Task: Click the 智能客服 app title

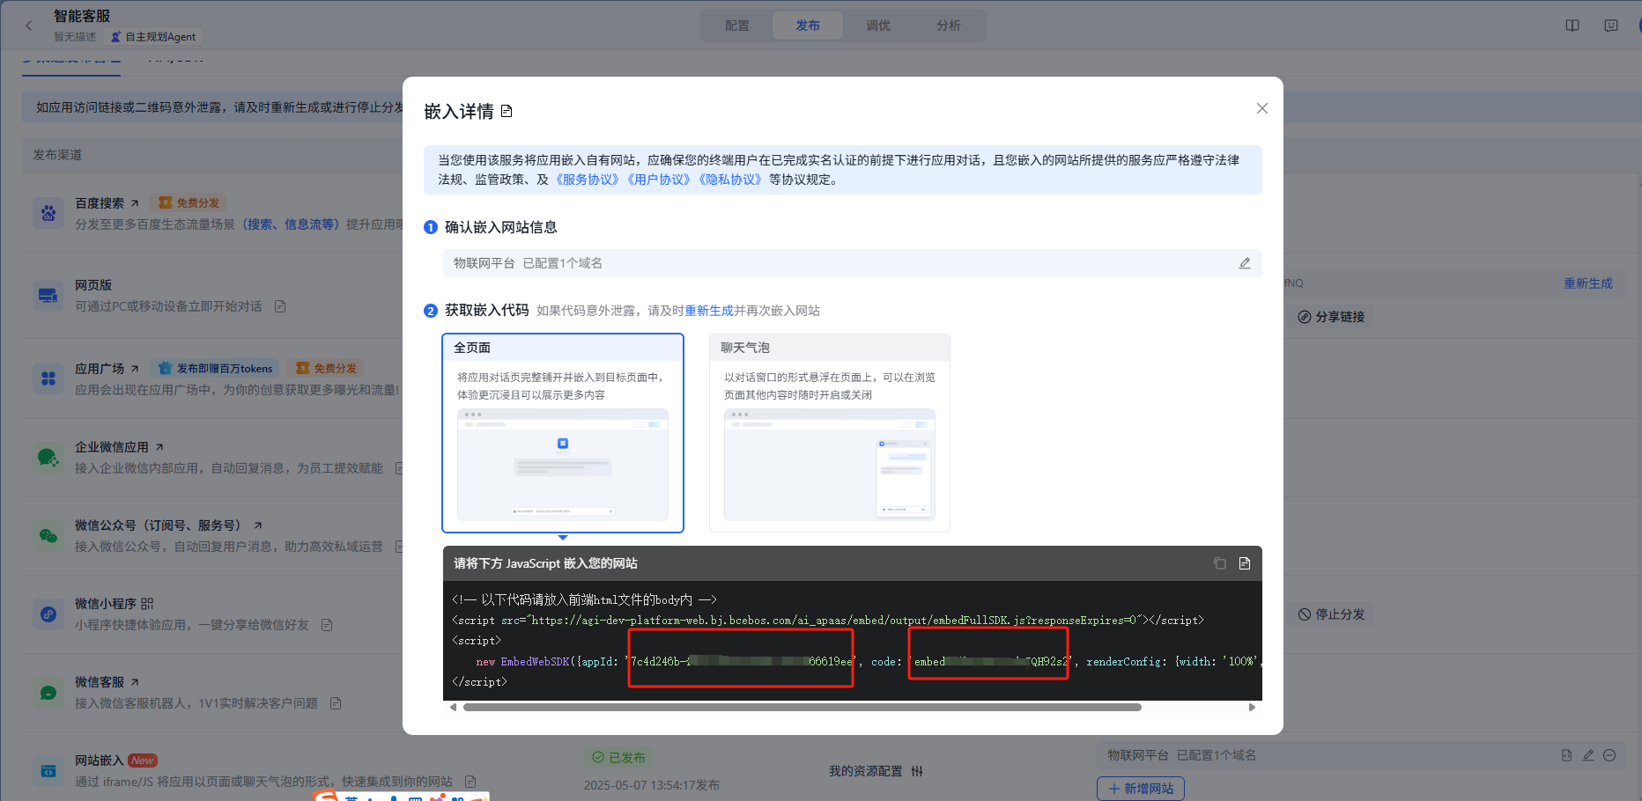Action: pos(82,16)
